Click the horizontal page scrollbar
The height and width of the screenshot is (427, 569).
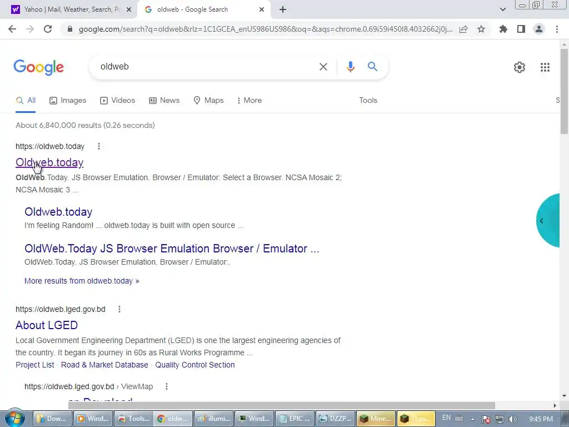(x=281, y=405)
